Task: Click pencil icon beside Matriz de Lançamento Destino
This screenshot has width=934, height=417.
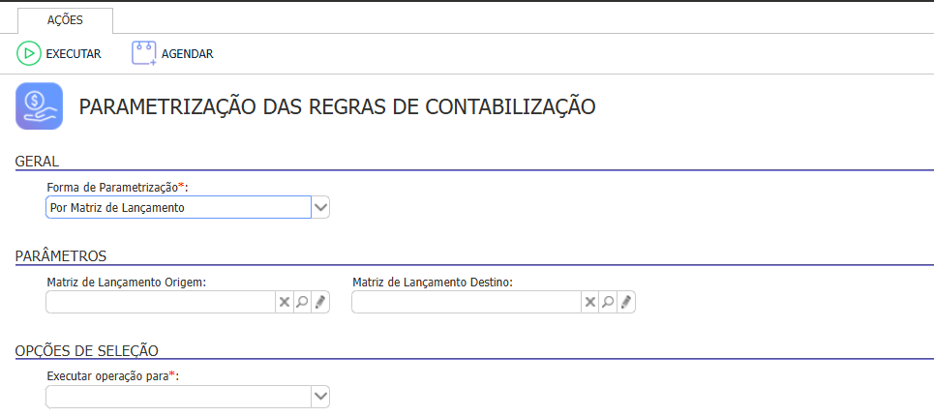Action: pos(626,302)
